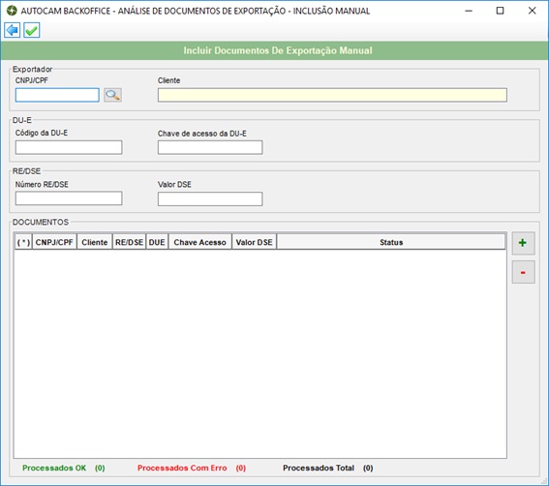Click the Valor DSE column header
Image resolution: width=549 pixels, height=486 pixels.
[255, 242]
